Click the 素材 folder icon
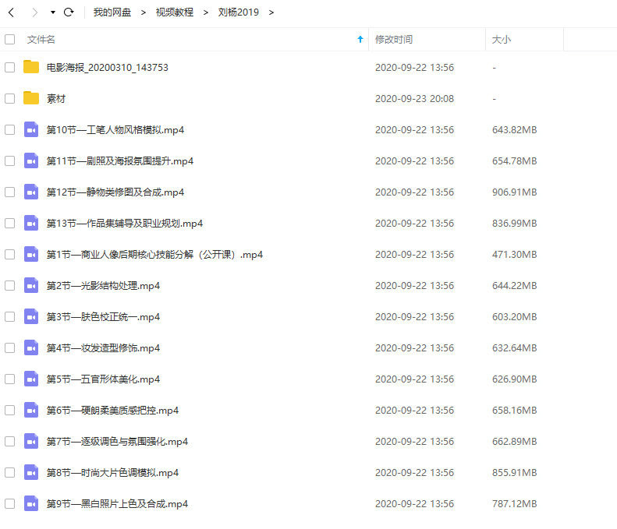The image size is (617, 529). pos(31,98)
